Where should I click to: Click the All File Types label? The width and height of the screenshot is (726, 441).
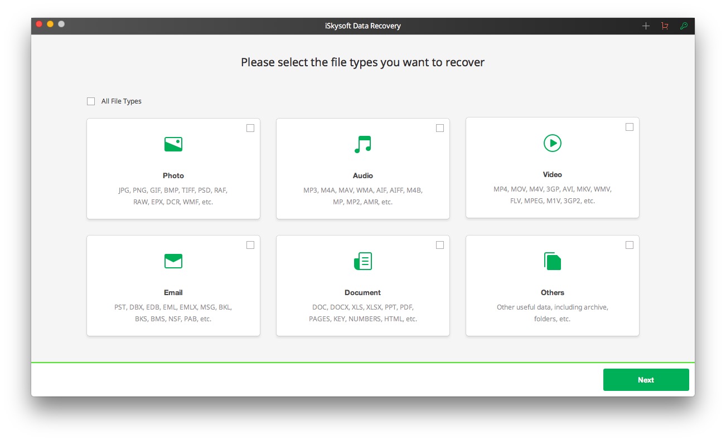tap(122, 101)
